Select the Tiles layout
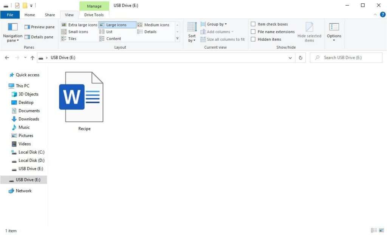Image resolution: width=387 pixels, height=235 pixels. [69, 39]
